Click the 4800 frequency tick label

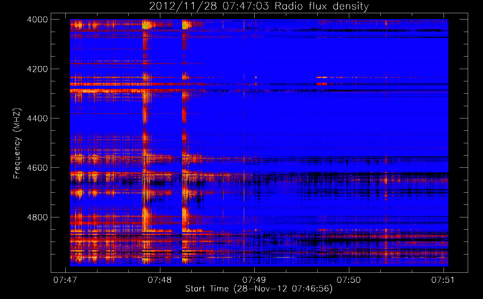(37, 217)
